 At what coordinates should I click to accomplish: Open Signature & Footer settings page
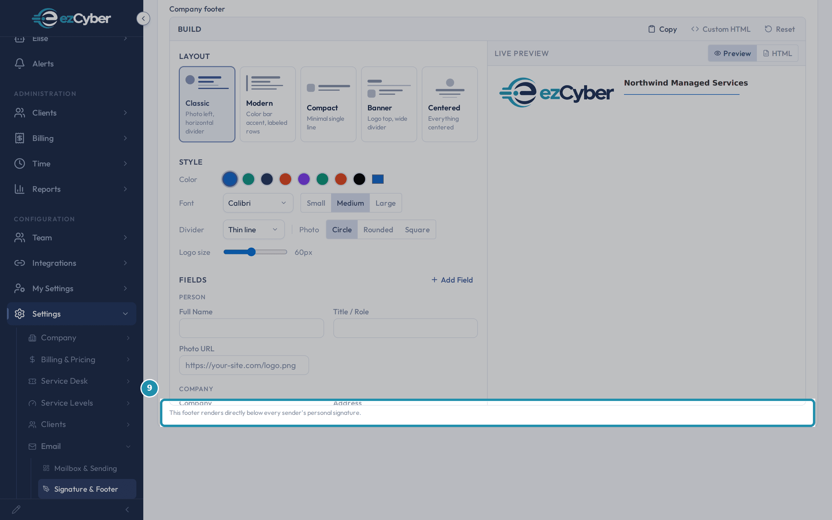(x=87, y=489)
